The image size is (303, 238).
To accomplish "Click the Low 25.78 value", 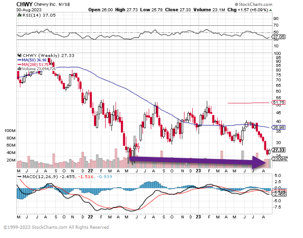I will 151,10.
